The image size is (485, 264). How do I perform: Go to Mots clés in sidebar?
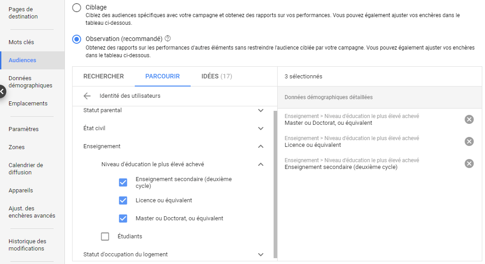[x=21, y=42]
